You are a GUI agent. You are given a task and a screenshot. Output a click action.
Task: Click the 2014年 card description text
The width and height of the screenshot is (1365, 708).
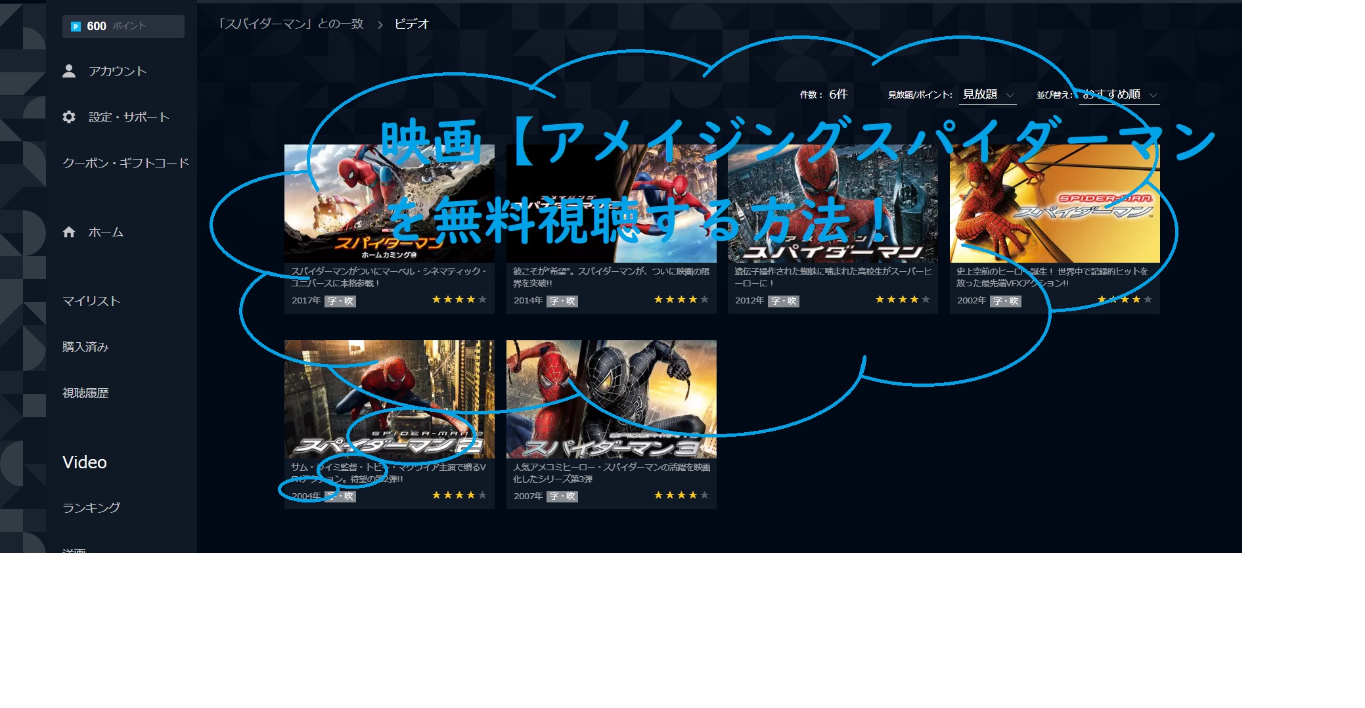click(612, 277)
